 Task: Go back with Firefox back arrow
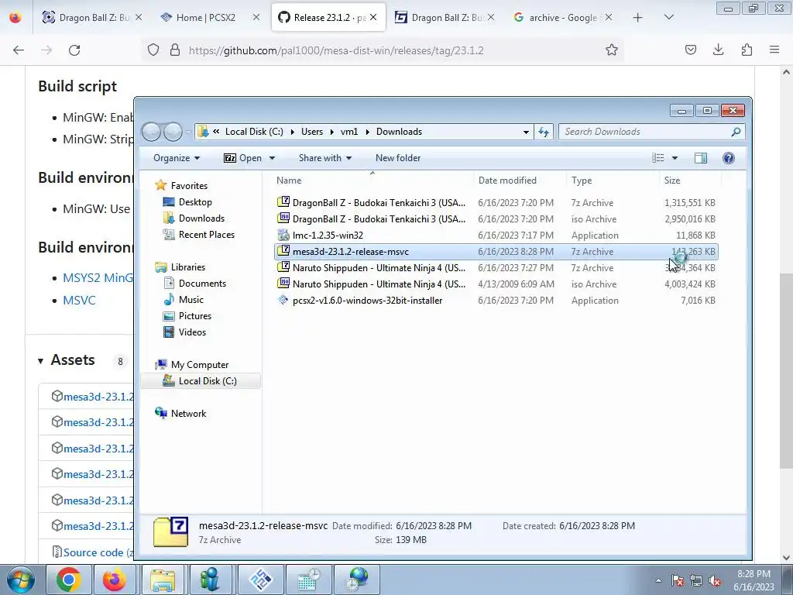(x=19, y=50)
